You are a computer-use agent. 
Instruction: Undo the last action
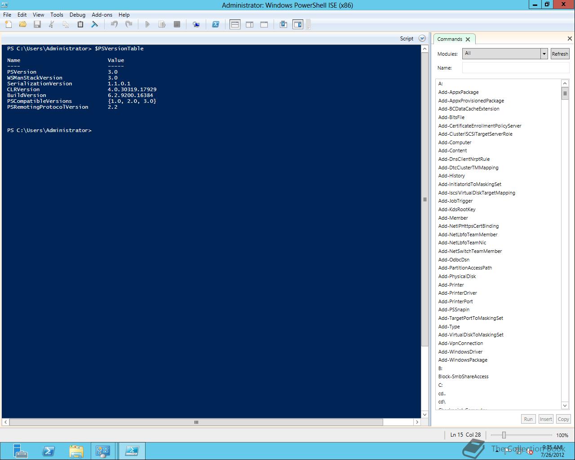[114, 24]
